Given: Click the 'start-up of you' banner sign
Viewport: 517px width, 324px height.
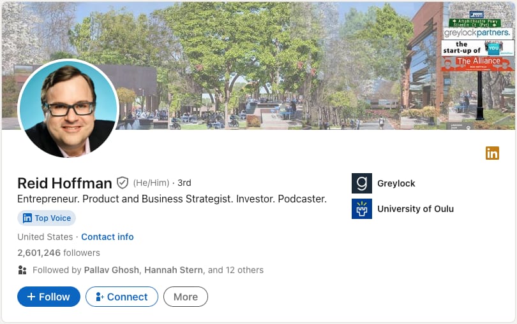Looking at the screenshot, I should tap(477, 48).
